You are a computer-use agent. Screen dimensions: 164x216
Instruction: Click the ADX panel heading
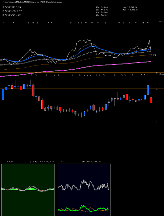click(62, 162)
